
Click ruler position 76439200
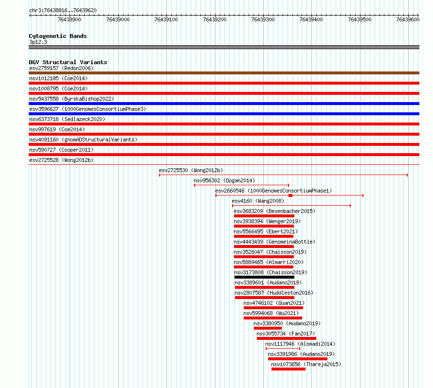(215, 19)
